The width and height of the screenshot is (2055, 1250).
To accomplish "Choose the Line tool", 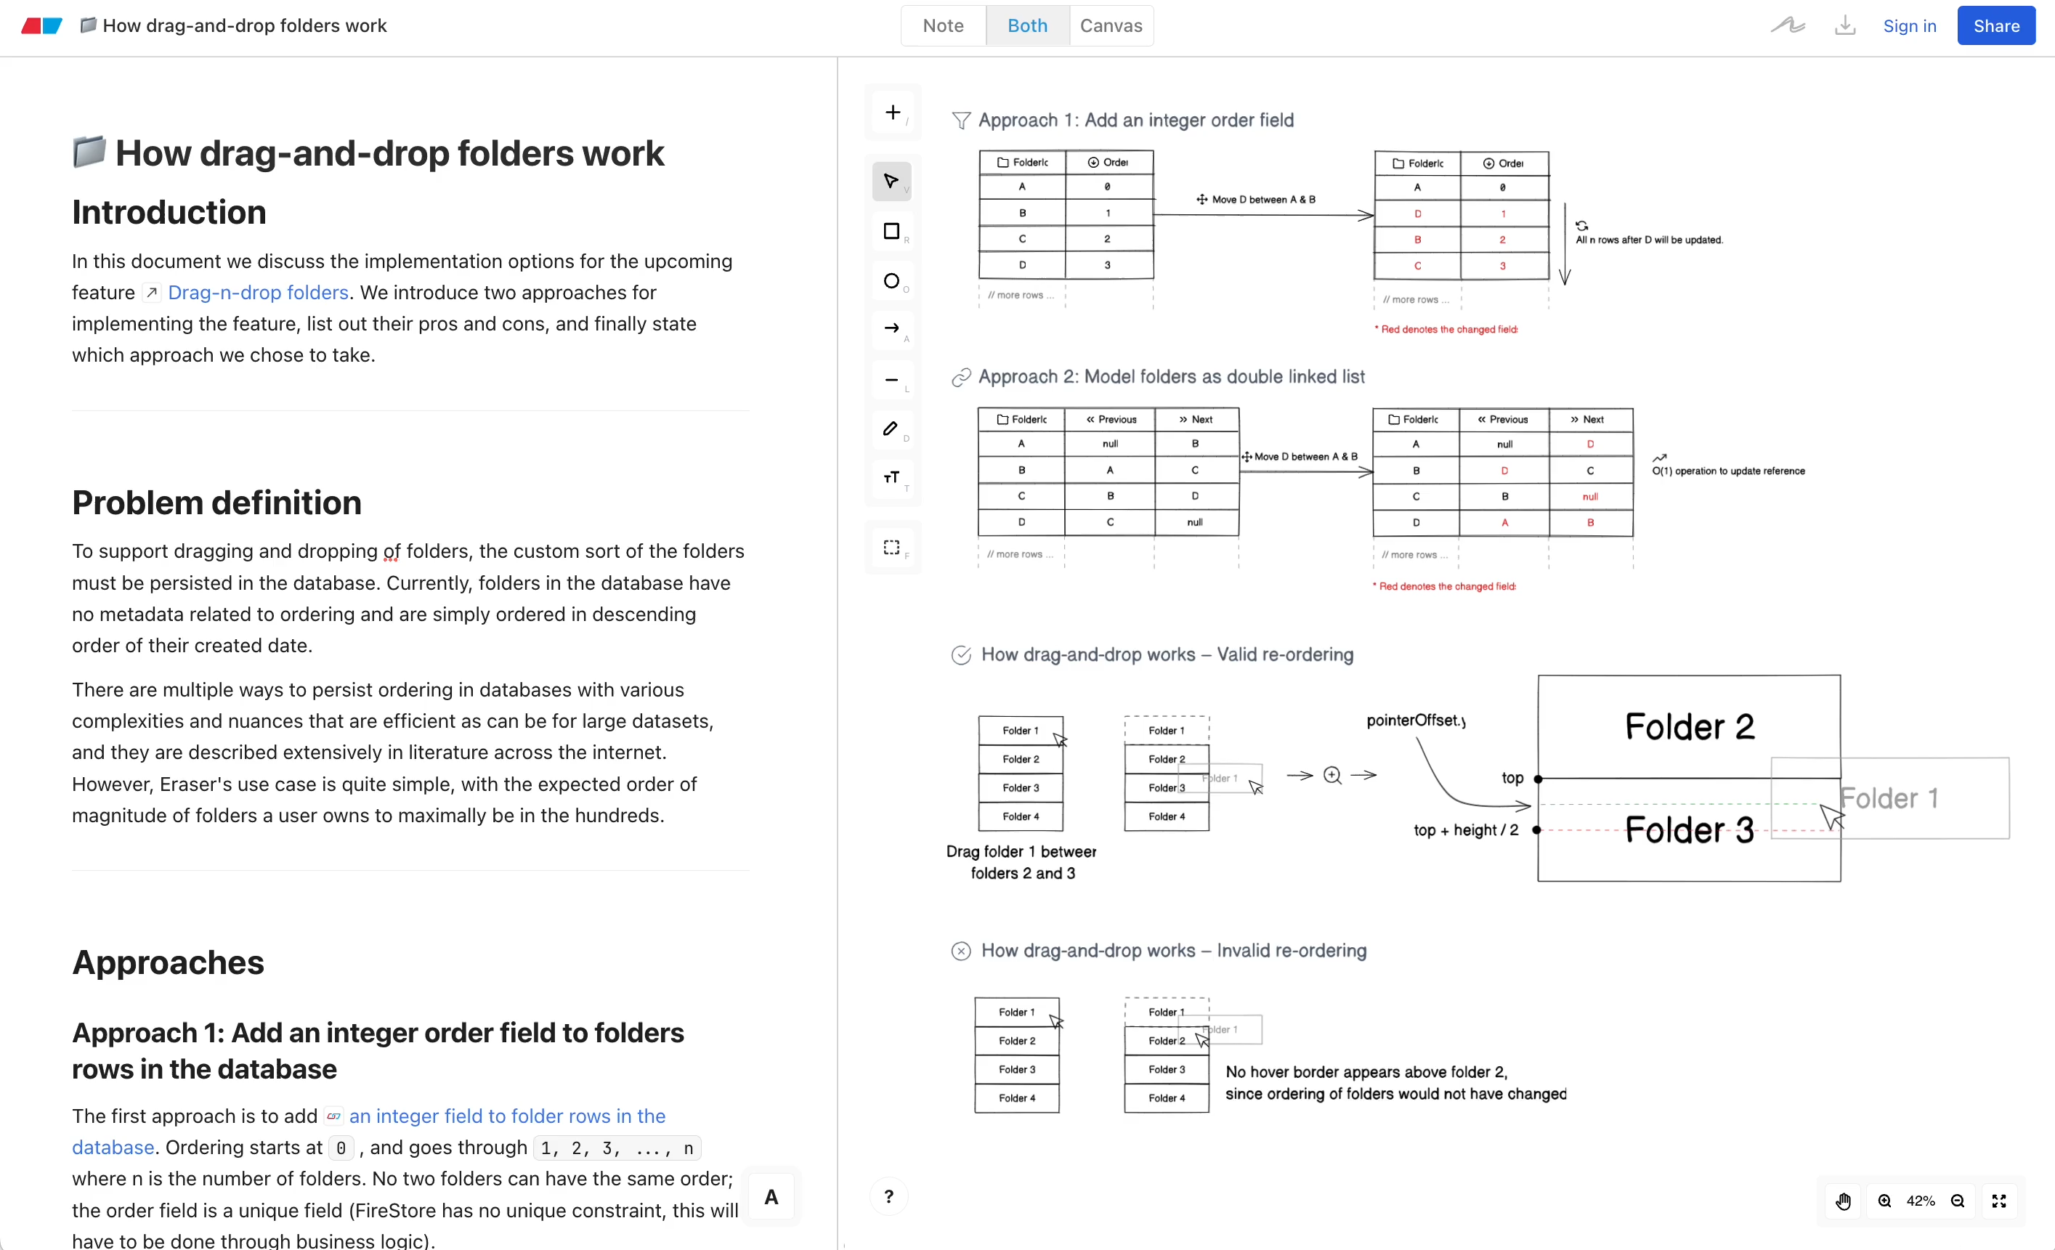I will [x=891, y=381].
